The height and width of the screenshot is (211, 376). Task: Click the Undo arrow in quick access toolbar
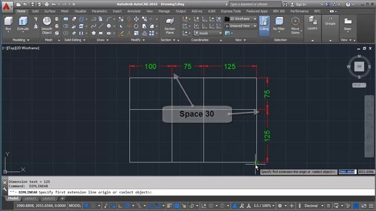coord(53,4)
